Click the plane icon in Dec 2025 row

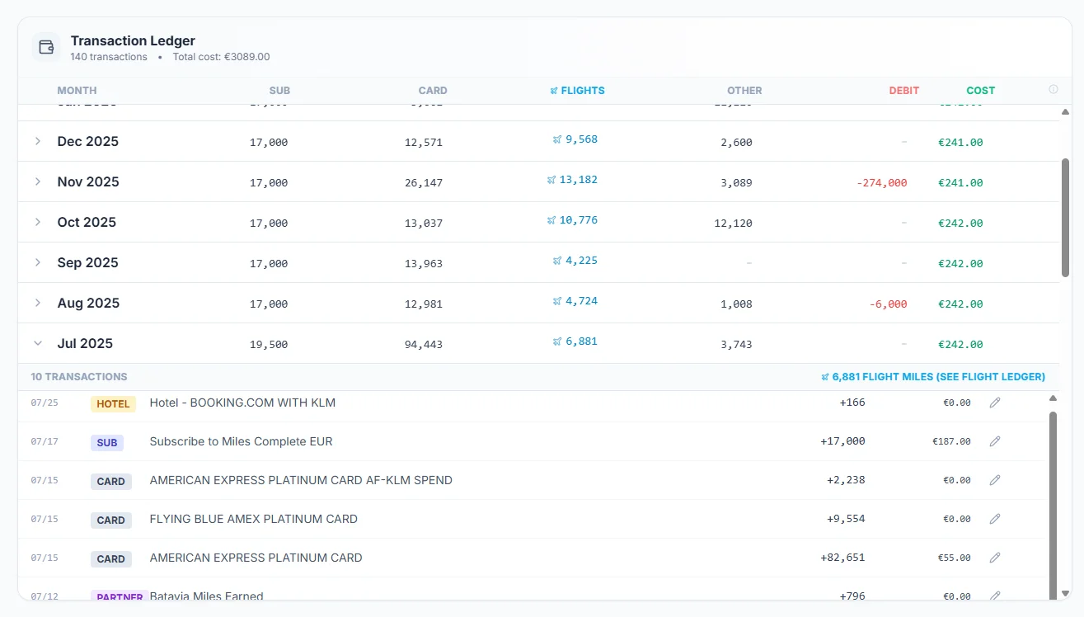pyautogui.click(x=557, y=140)
